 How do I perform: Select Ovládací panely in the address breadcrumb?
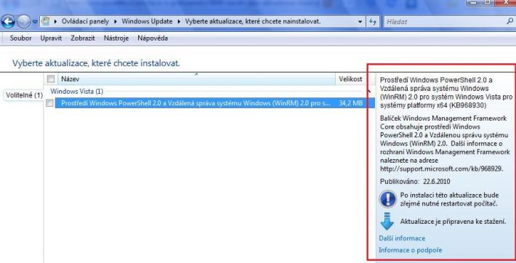point(85,21)
